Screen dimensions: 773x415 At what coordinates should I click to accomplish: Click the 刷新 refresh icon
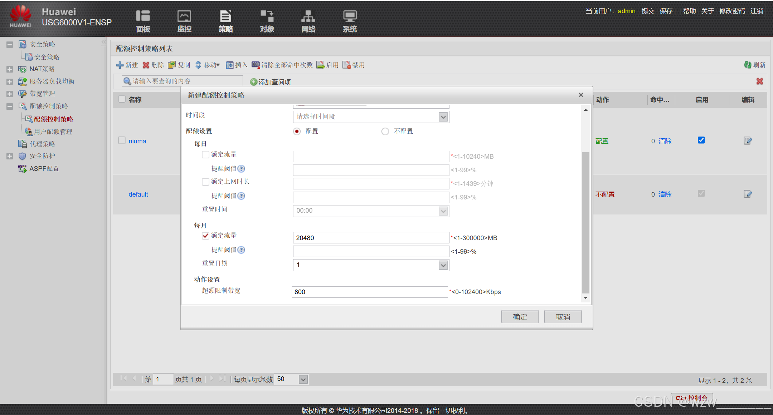click(x=748, y=65)
